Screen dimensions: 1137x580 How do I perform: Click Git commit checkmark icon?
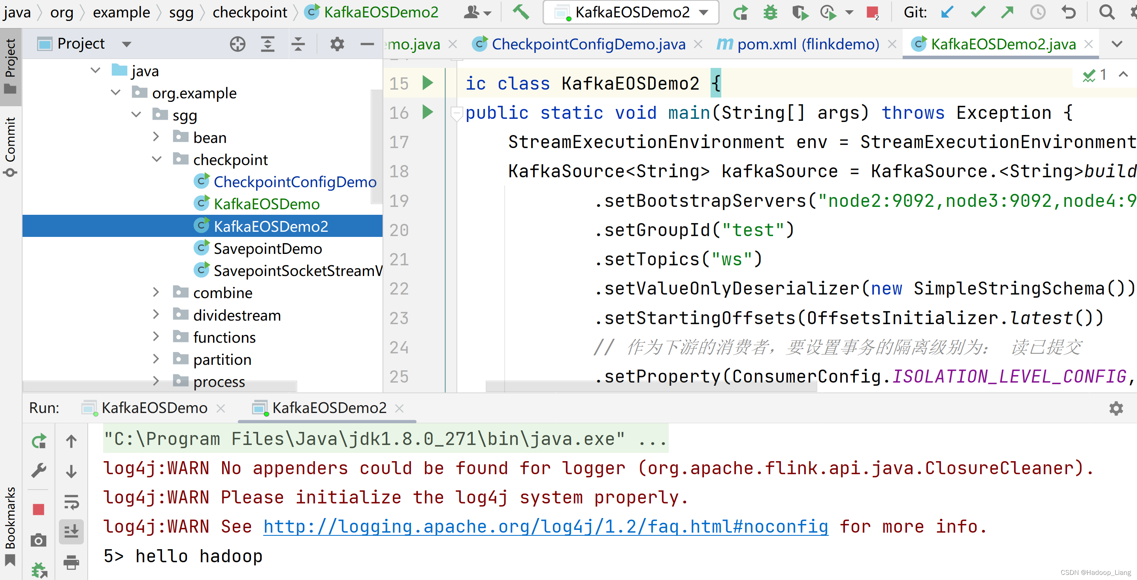click(978, 12)
